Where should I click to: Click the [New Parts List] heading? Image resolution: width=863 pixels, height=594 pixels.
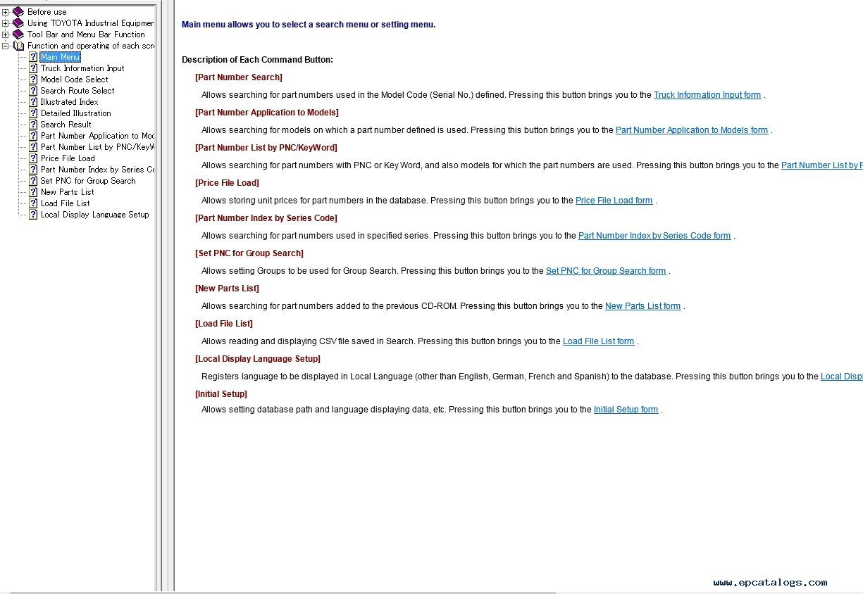pyautogui.click(x=227, y=289)
